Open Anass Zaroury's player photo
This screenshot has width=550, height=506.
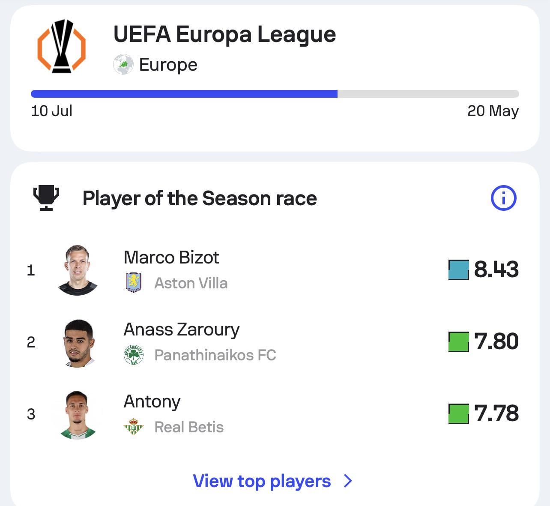pyautogui.click(x=78, y=343)
